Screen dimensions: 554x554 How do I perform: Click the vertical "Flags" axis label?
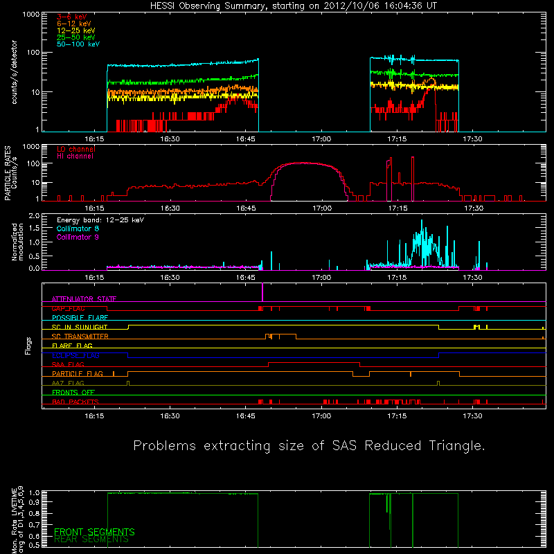point(28,346)
